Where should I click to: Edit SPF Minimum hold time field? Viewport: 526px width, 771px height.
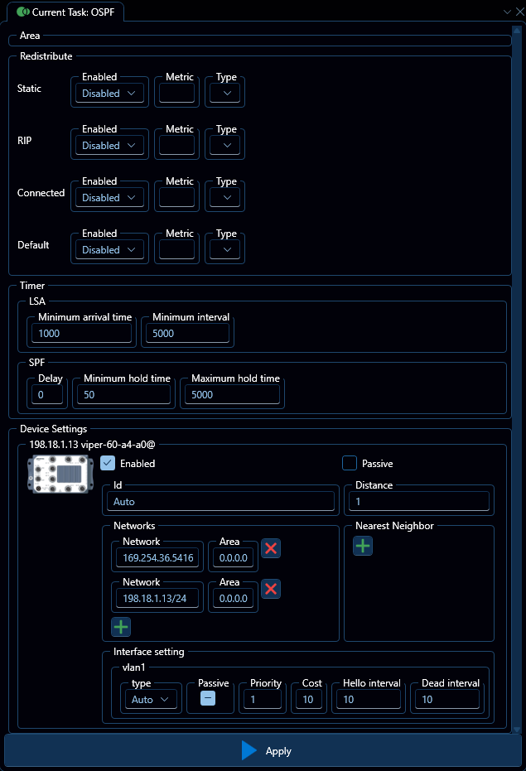123,394
